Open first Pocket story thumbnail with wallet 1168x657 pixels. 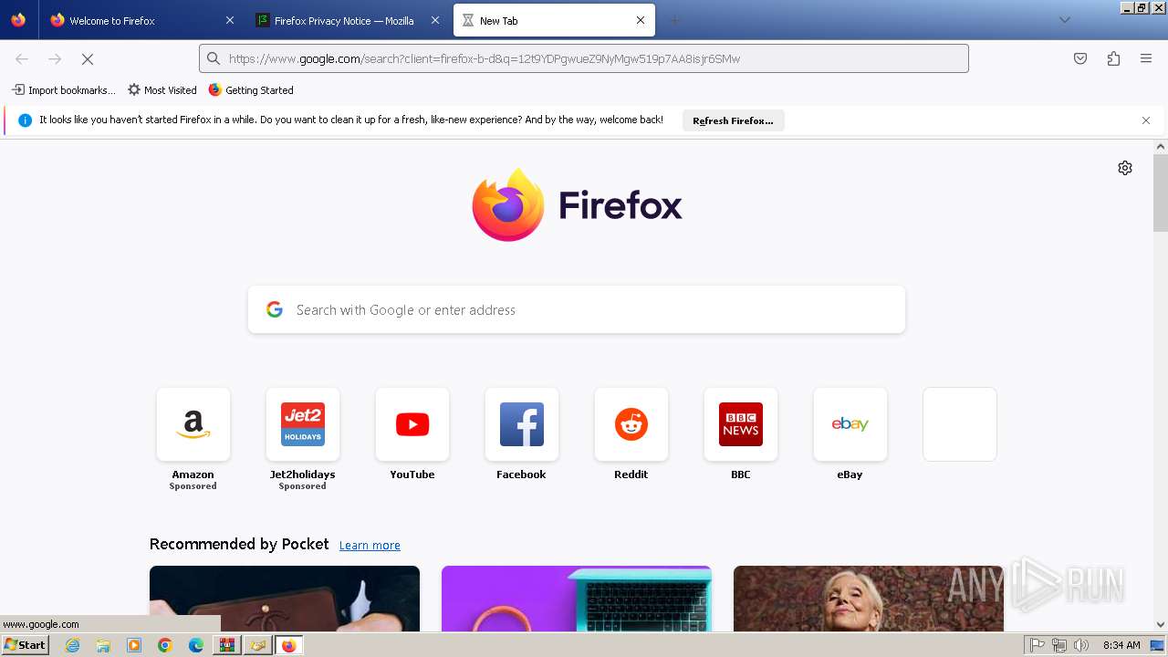[285, 599]
